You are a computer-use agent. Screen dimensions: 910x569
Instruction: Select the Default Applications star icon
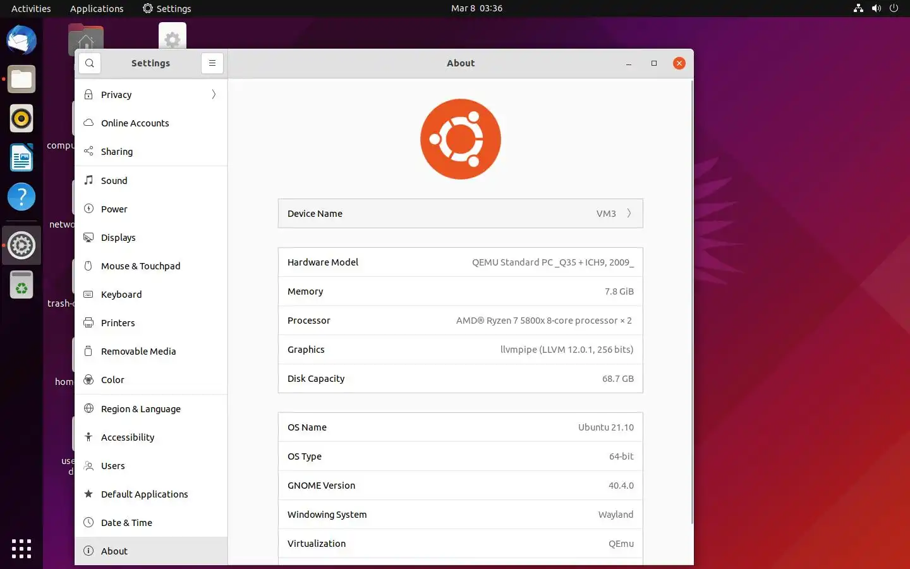point(88,494)
